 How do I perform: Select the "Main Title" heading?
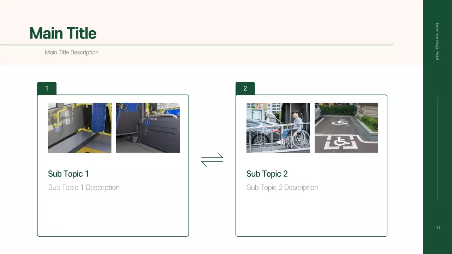click(x=63, y=33)
